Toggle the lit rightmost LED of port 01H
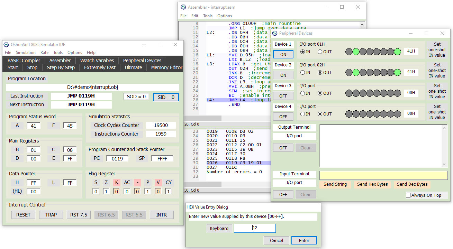Viewport: 453px width, 249px height. (x=397, y=52)
